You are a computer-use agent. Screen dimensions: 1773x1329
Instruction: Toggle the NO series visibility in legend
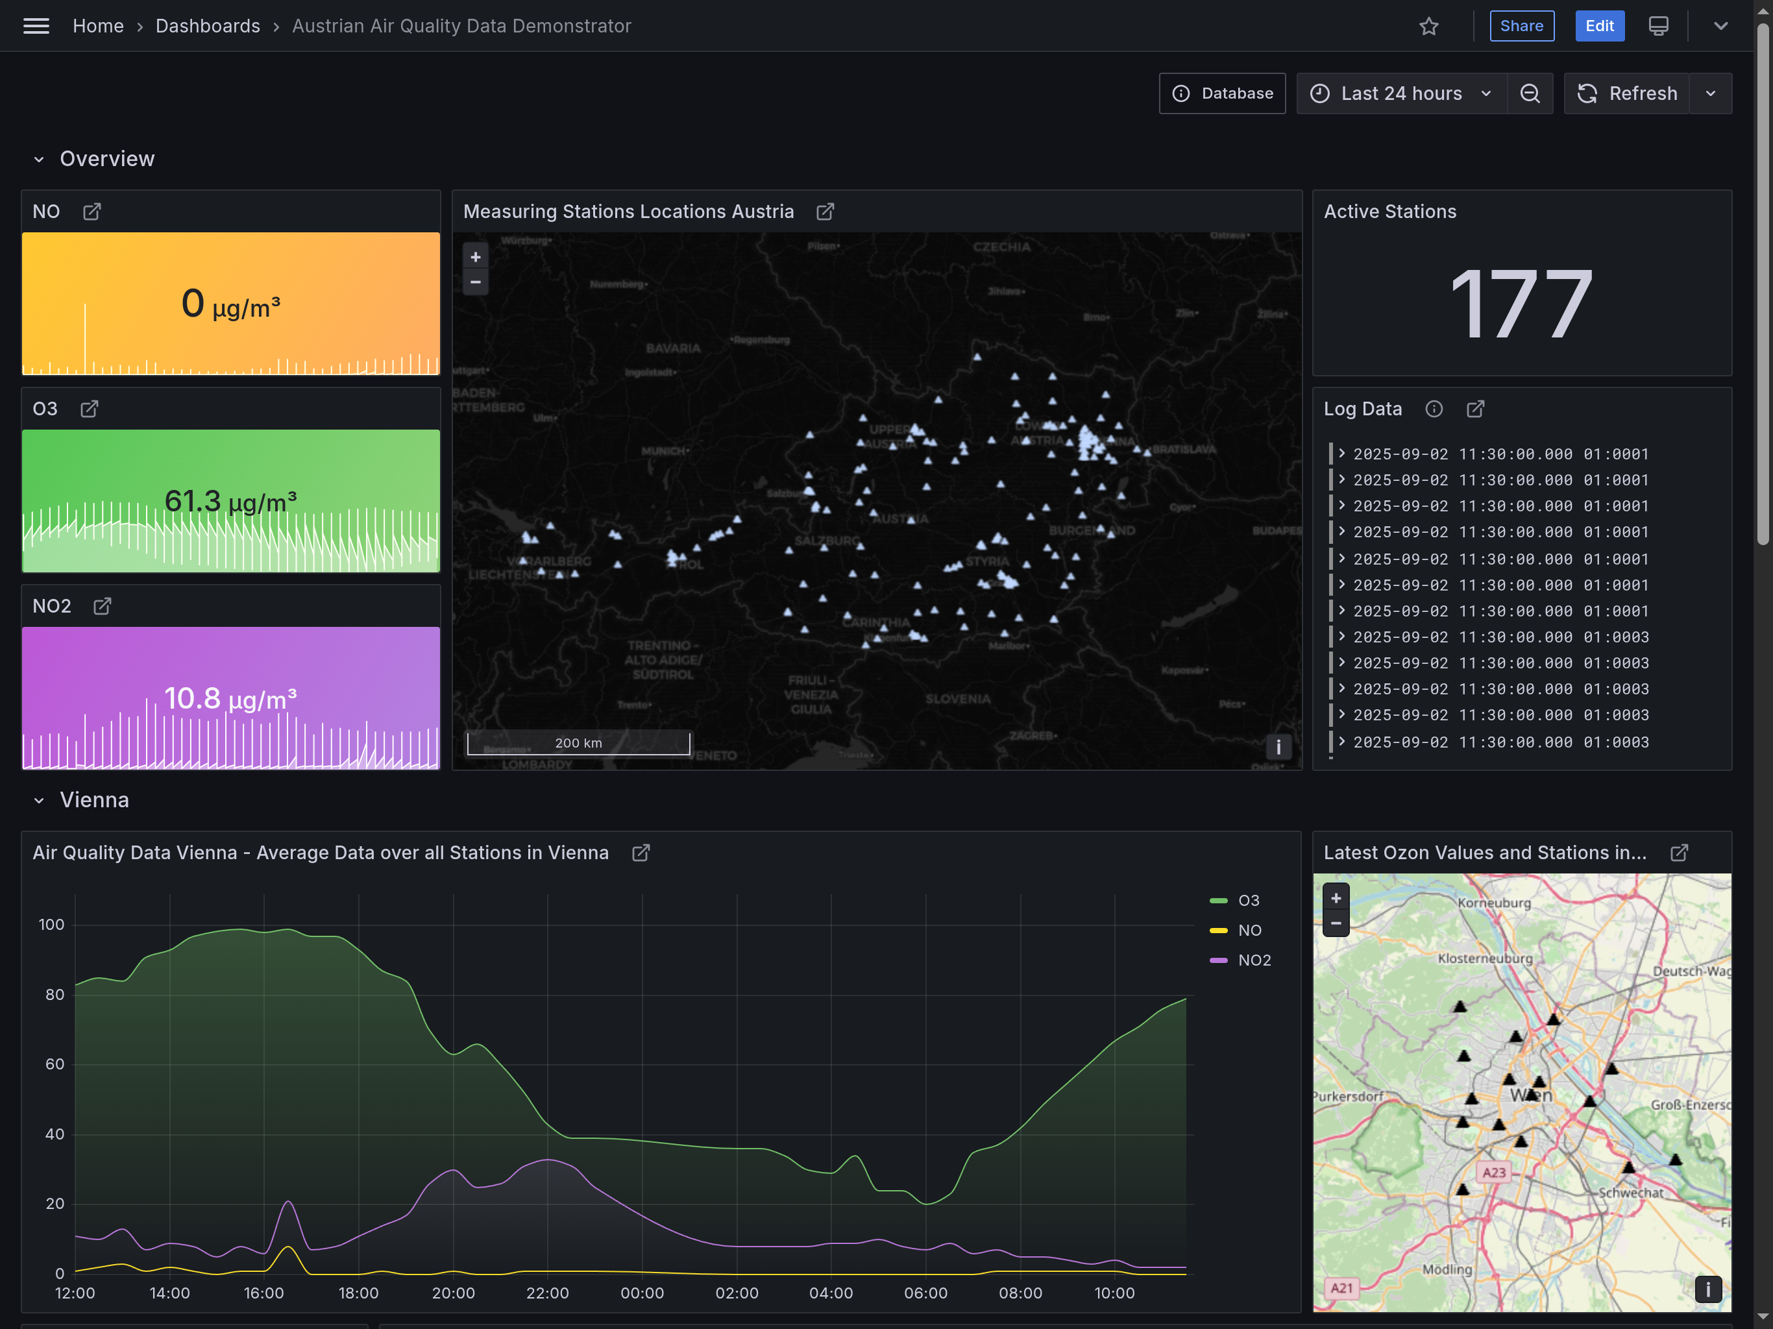(x=1249, y=930)
